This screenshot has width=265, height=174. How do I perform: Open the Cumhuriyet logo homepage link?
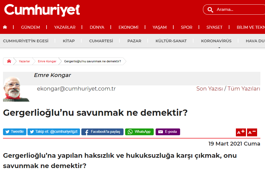[x=42, y=10]
